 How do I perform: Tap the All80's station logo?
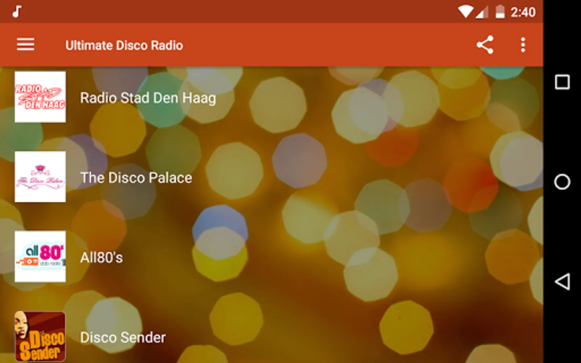pos(40,257)
